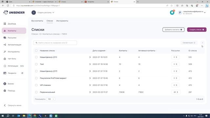Open the three-dot table options menu
210x118 pixels.
[202, 43]
